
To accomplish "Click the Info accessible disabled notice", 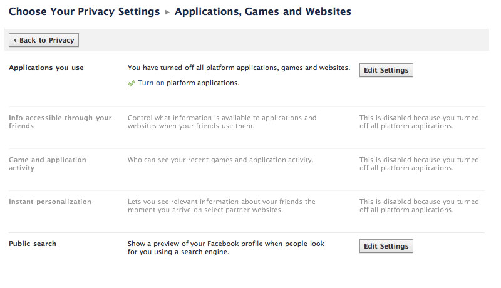I will pyautogui.click(x=419, y=122).
